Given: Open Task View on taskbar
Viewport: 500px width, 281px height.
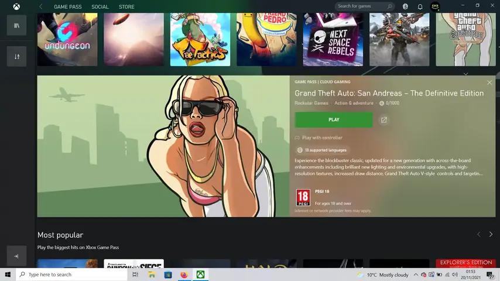Looking at the screenshot, I should [x=135, y=275].
